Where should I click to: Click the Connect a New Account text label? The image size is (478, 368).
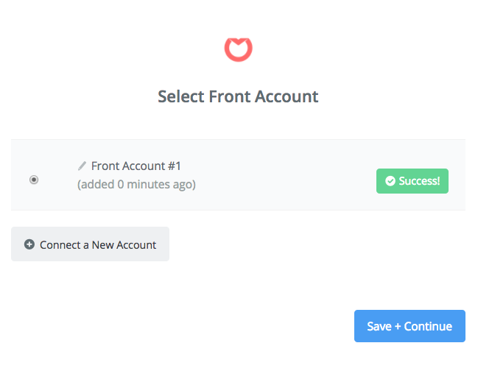coord(98,245)
